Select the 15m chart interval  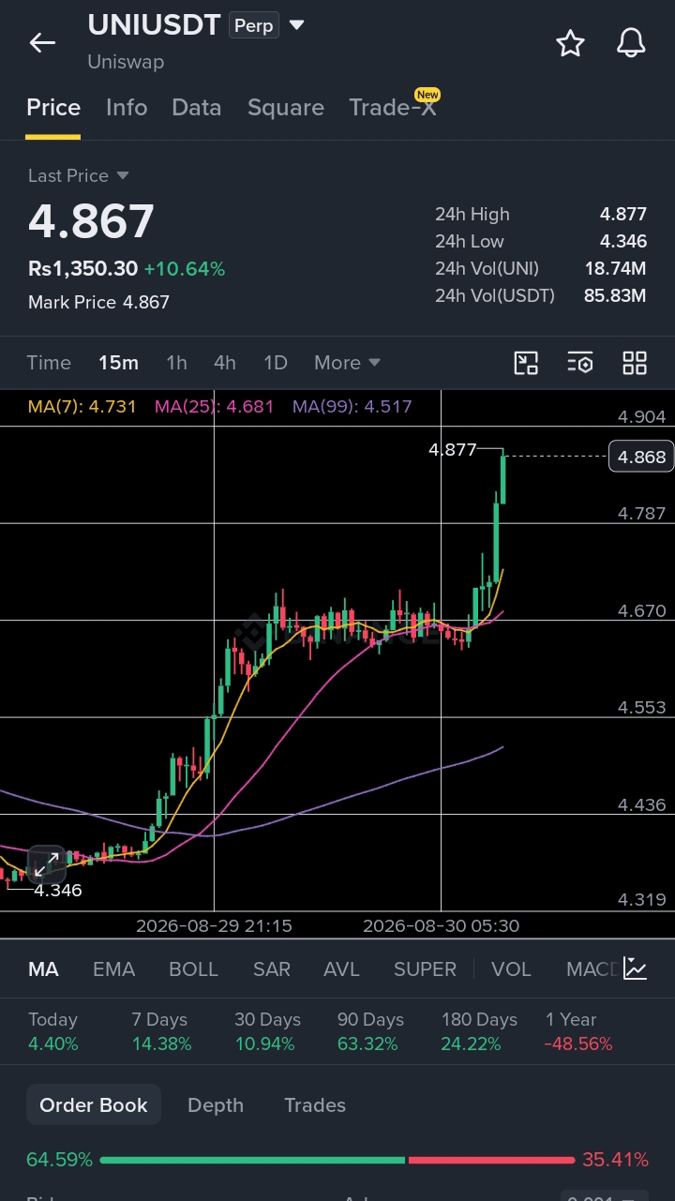tap(118, 363)
